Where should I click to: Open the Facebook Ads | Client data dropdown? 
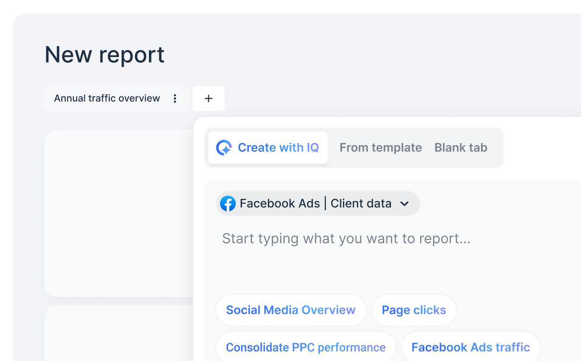point(318,203)
